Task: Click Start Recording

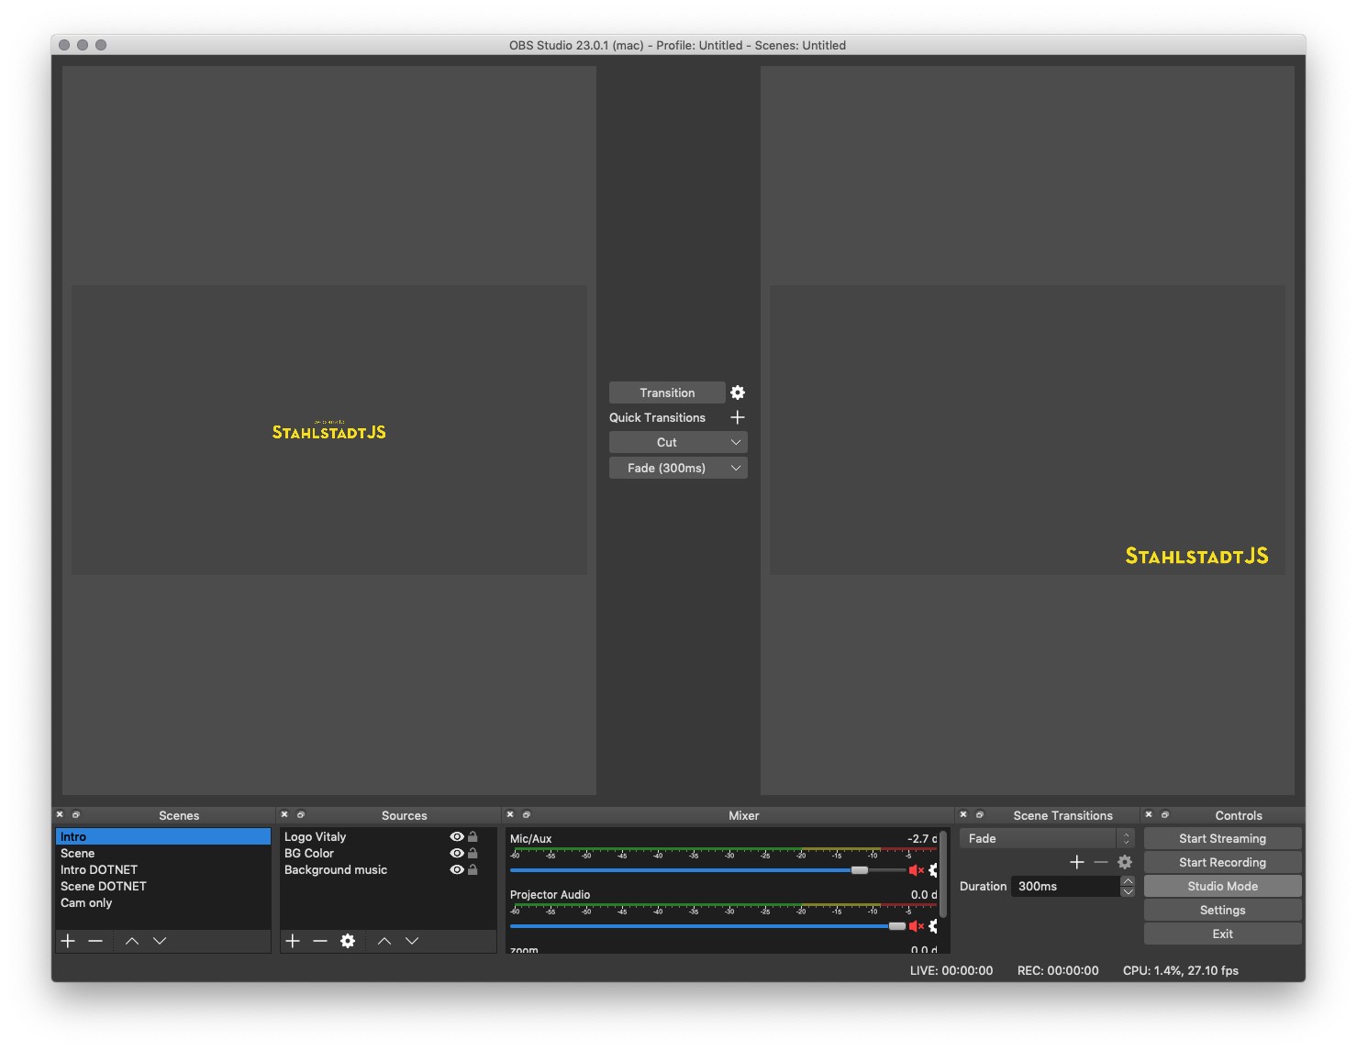Action: 1222,862
